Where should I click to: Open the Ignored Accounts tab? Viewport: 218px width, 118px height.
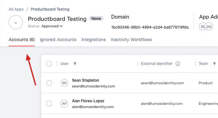[58, 40]
